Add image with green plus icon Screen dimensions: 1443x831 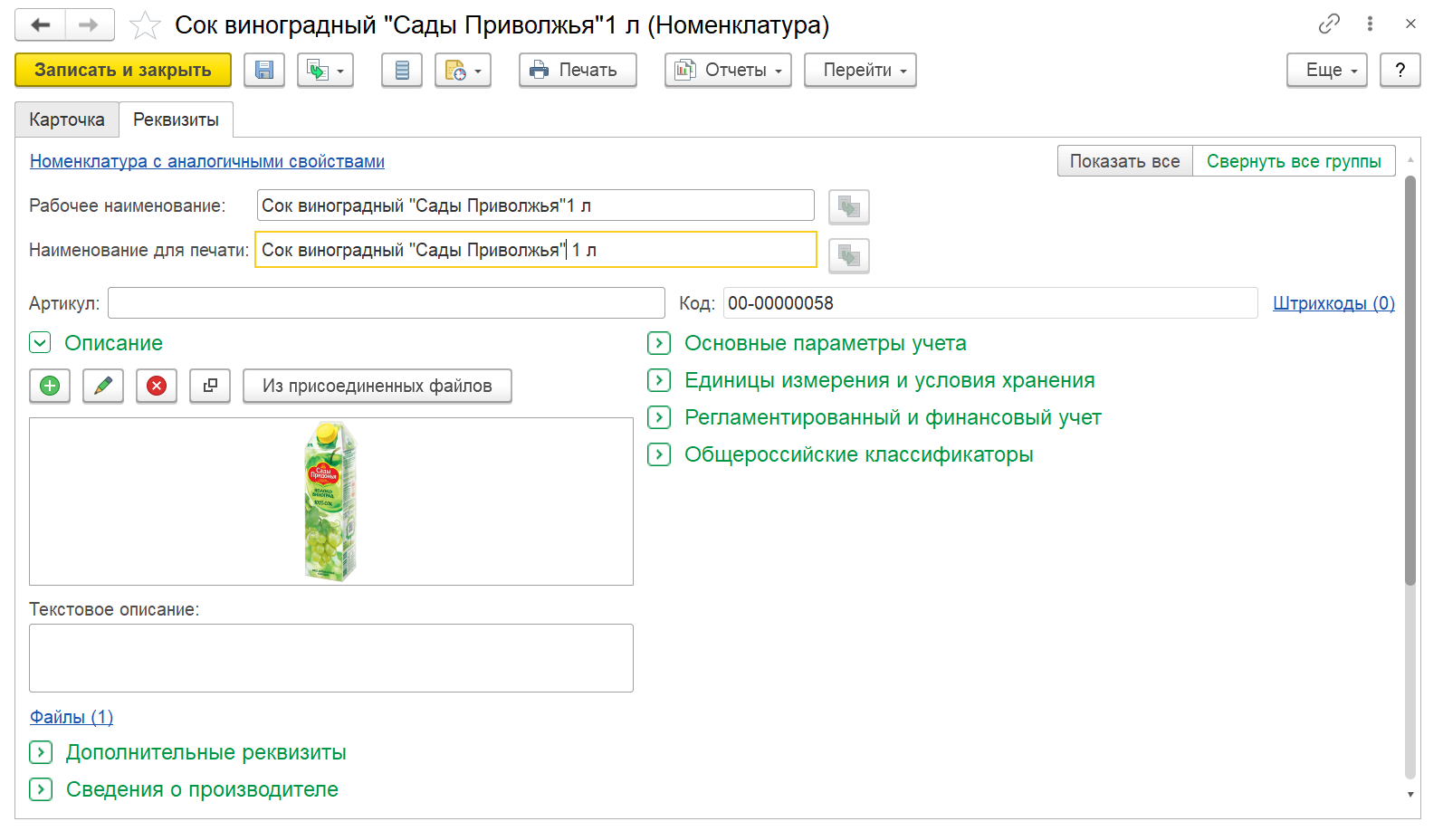pyautogui.click(x=50, y=386)
